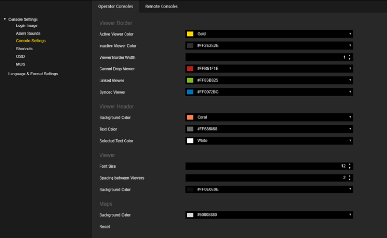Open the Viewer Header Text Color dropdown
Screen dimensions: 387x238
coord(350,129)
